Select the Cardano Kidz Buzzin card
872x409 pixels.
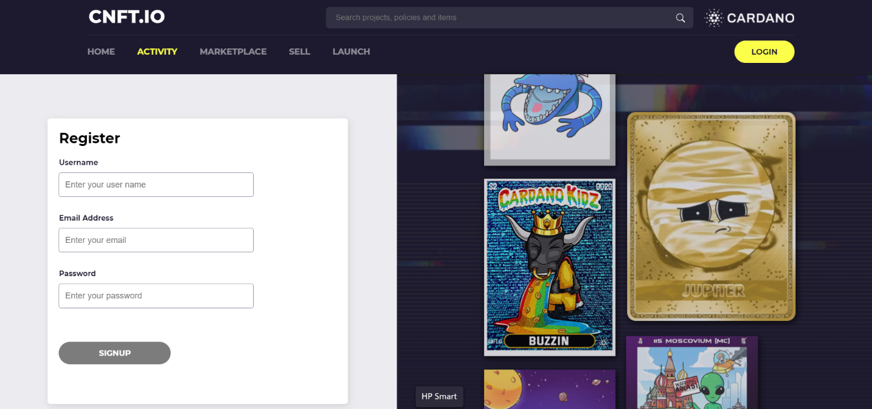tap(550, 267)
